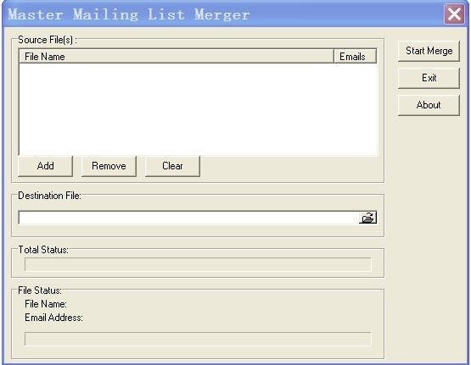Click the Master Mailing List Merger title bar
The width and height of the screenshot is (471, 365).
point(223,14)
